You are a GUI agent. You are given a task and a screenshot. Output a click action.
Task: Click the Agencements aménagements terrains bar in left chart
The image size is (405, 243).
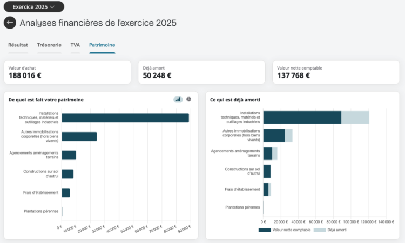pos(69,155)
